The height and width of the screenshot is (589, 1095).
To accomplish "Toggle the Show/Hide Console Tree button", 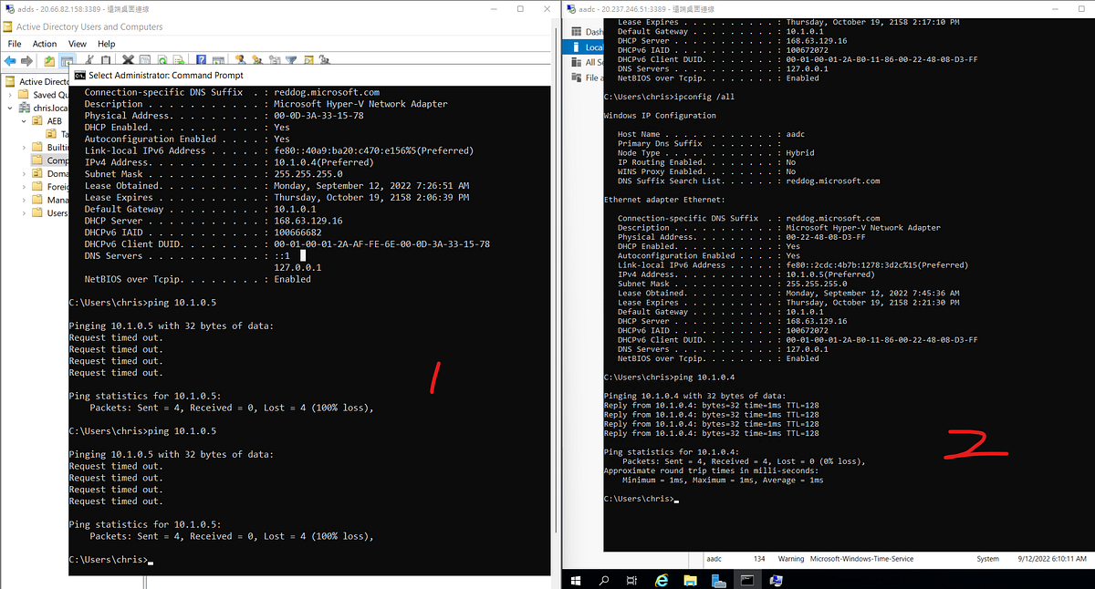I will click(68, 59).
